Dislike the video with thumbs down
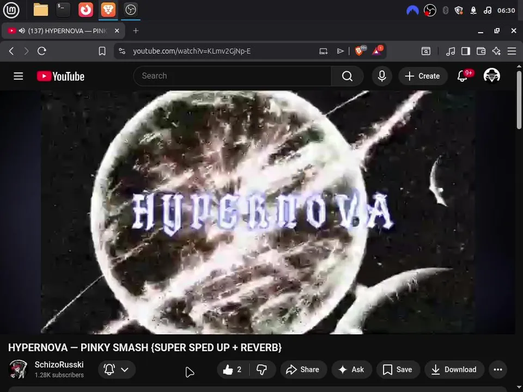 262,369
